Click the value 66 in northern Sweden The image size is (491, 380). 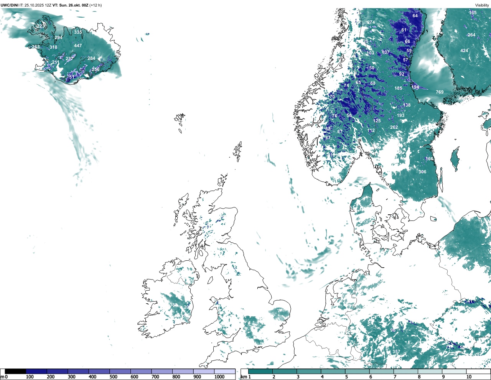[407, 41]
